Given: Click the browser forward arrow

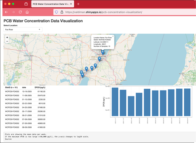Looking at the screenshot, I should [x=13, y=12].
